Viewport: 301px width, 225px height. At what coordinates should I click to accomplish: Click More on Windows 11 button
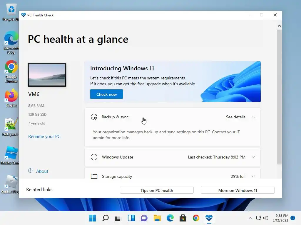tap(238, 190)
